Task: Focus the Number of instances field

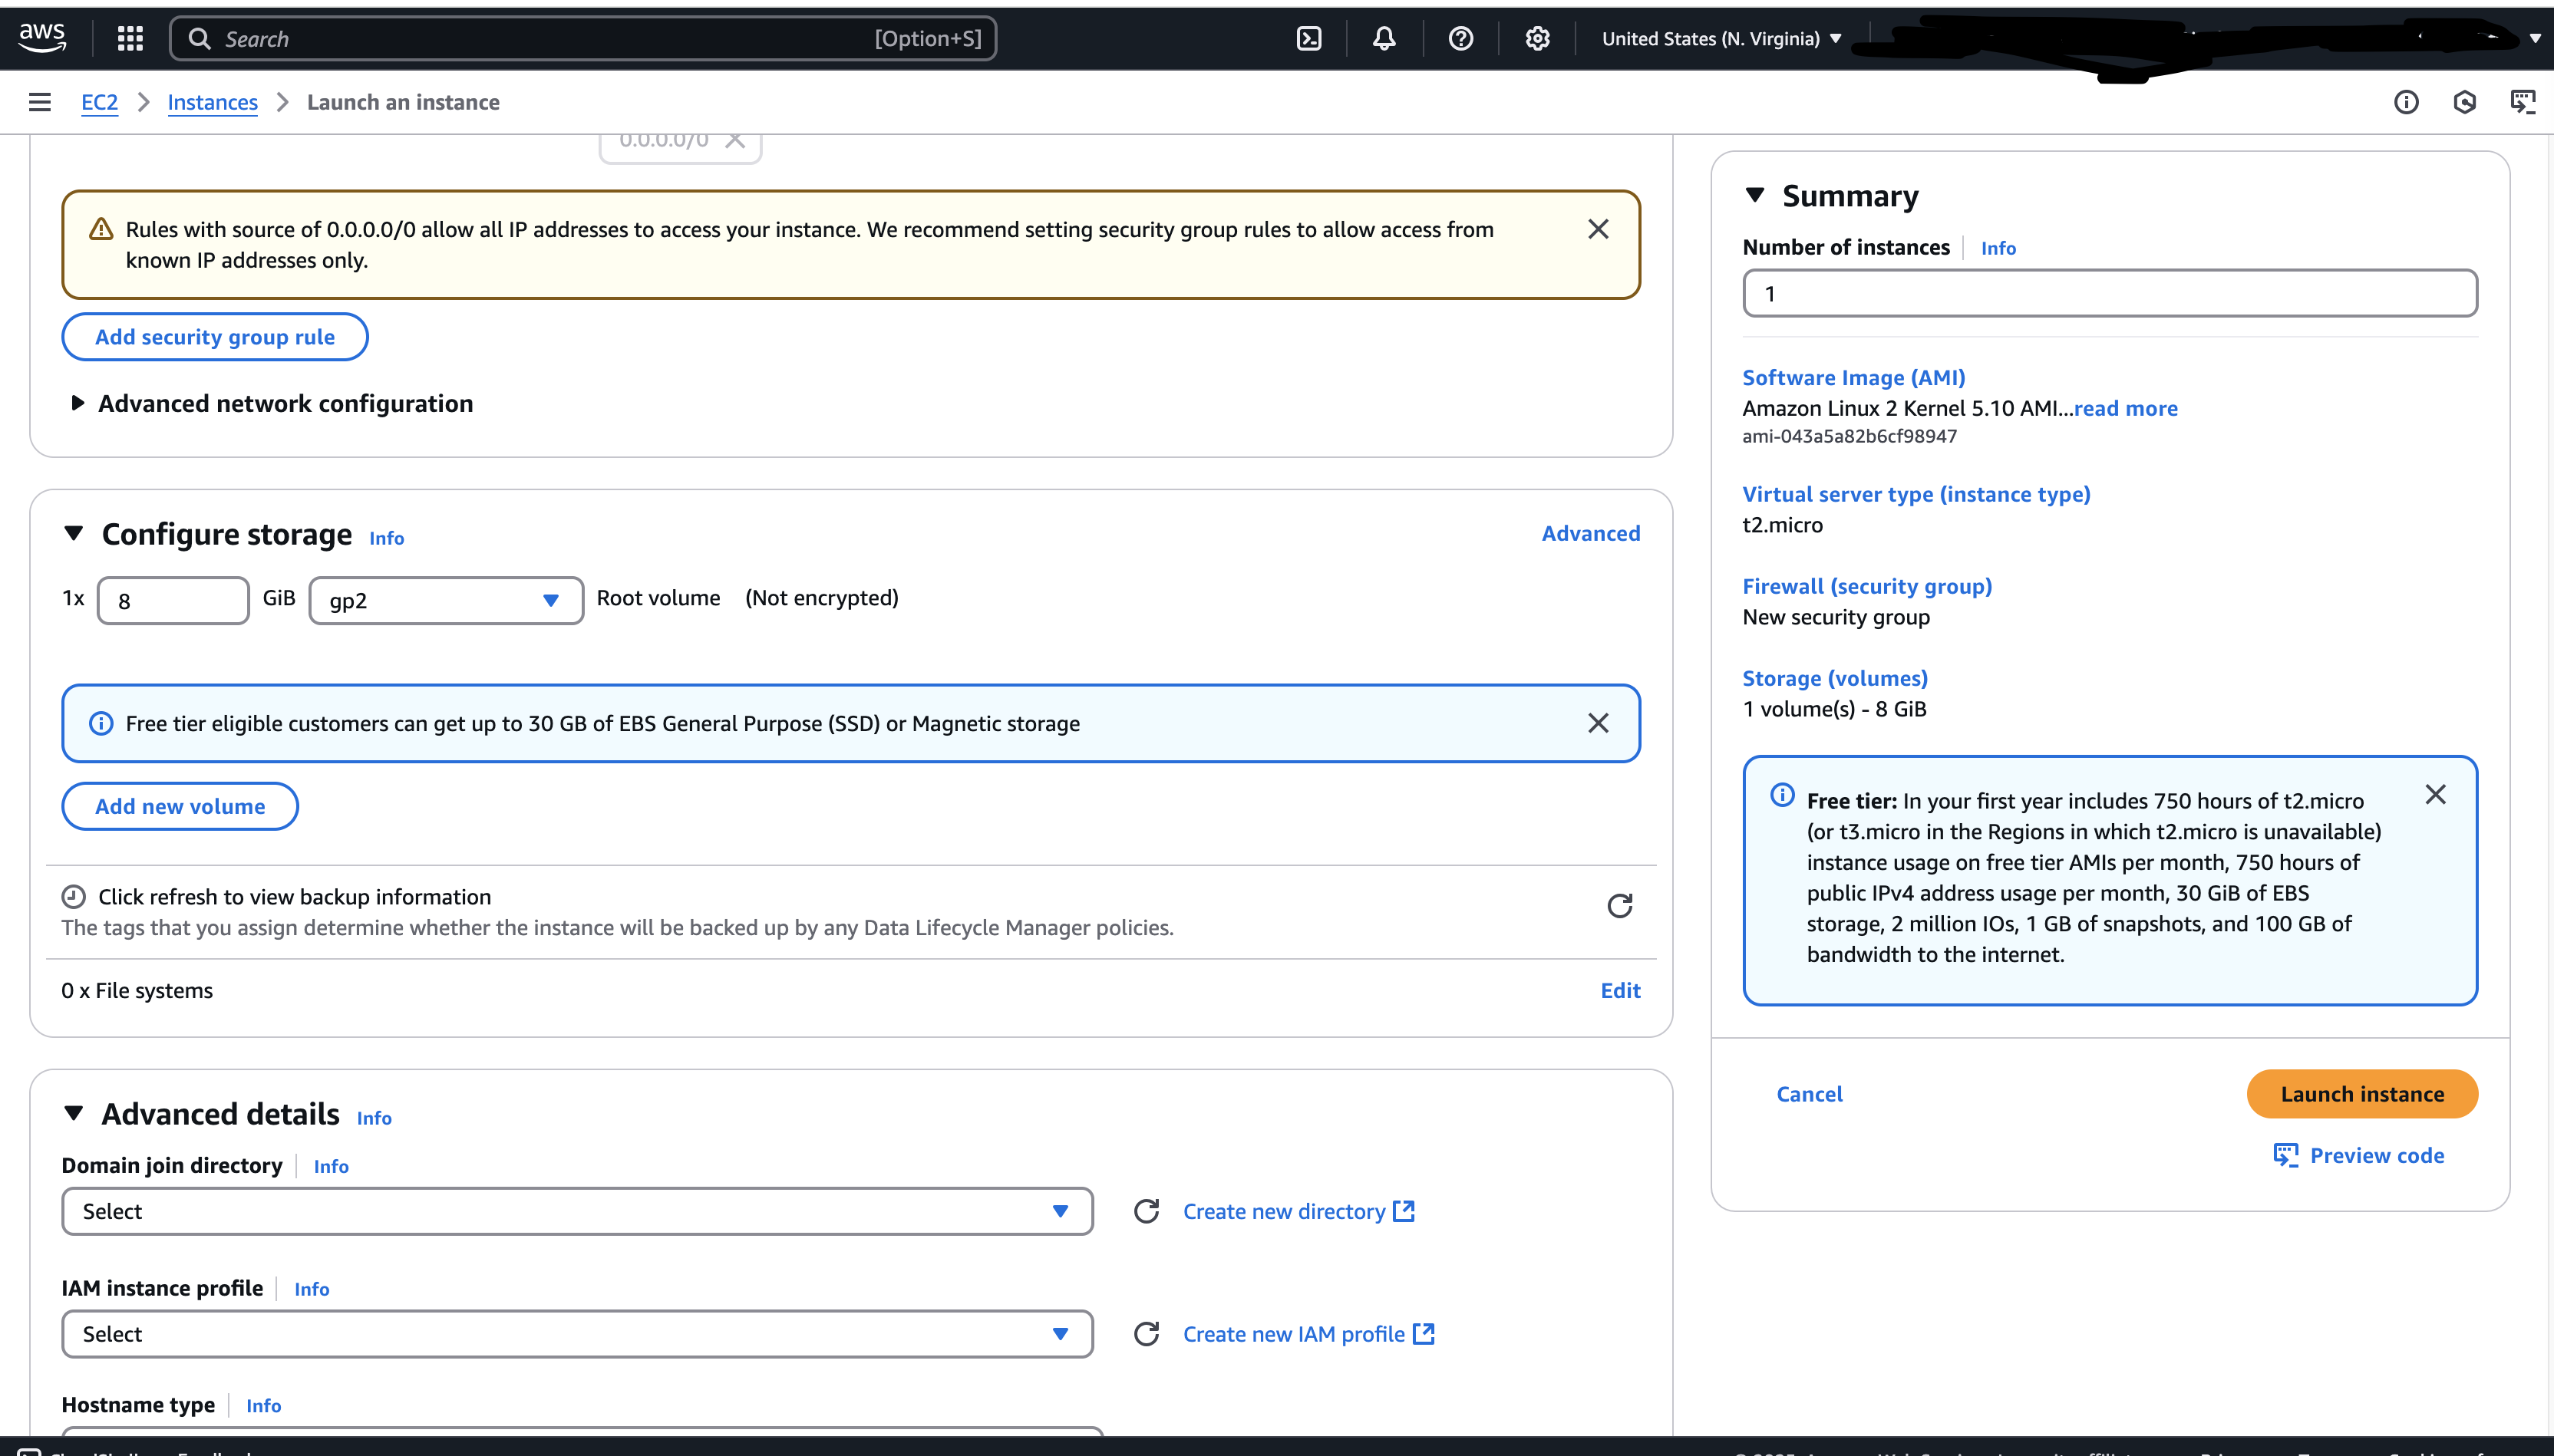Action: coord(2110,293)
